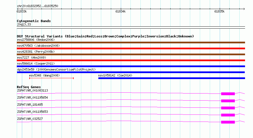Open the esv7227 (Ahn2009) label
The width and height of the screenshot is (253, 138).
pos(32,58)
